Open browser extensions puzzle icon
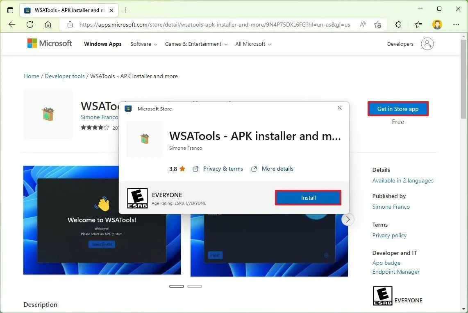Image resolution: width=468 pixels, height=313 pixels. 398,25
